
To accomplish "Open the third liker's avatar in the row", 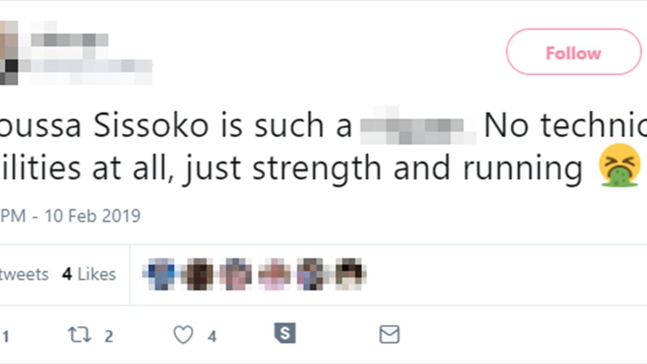I will pyautogui.click(x=235, y=274).
